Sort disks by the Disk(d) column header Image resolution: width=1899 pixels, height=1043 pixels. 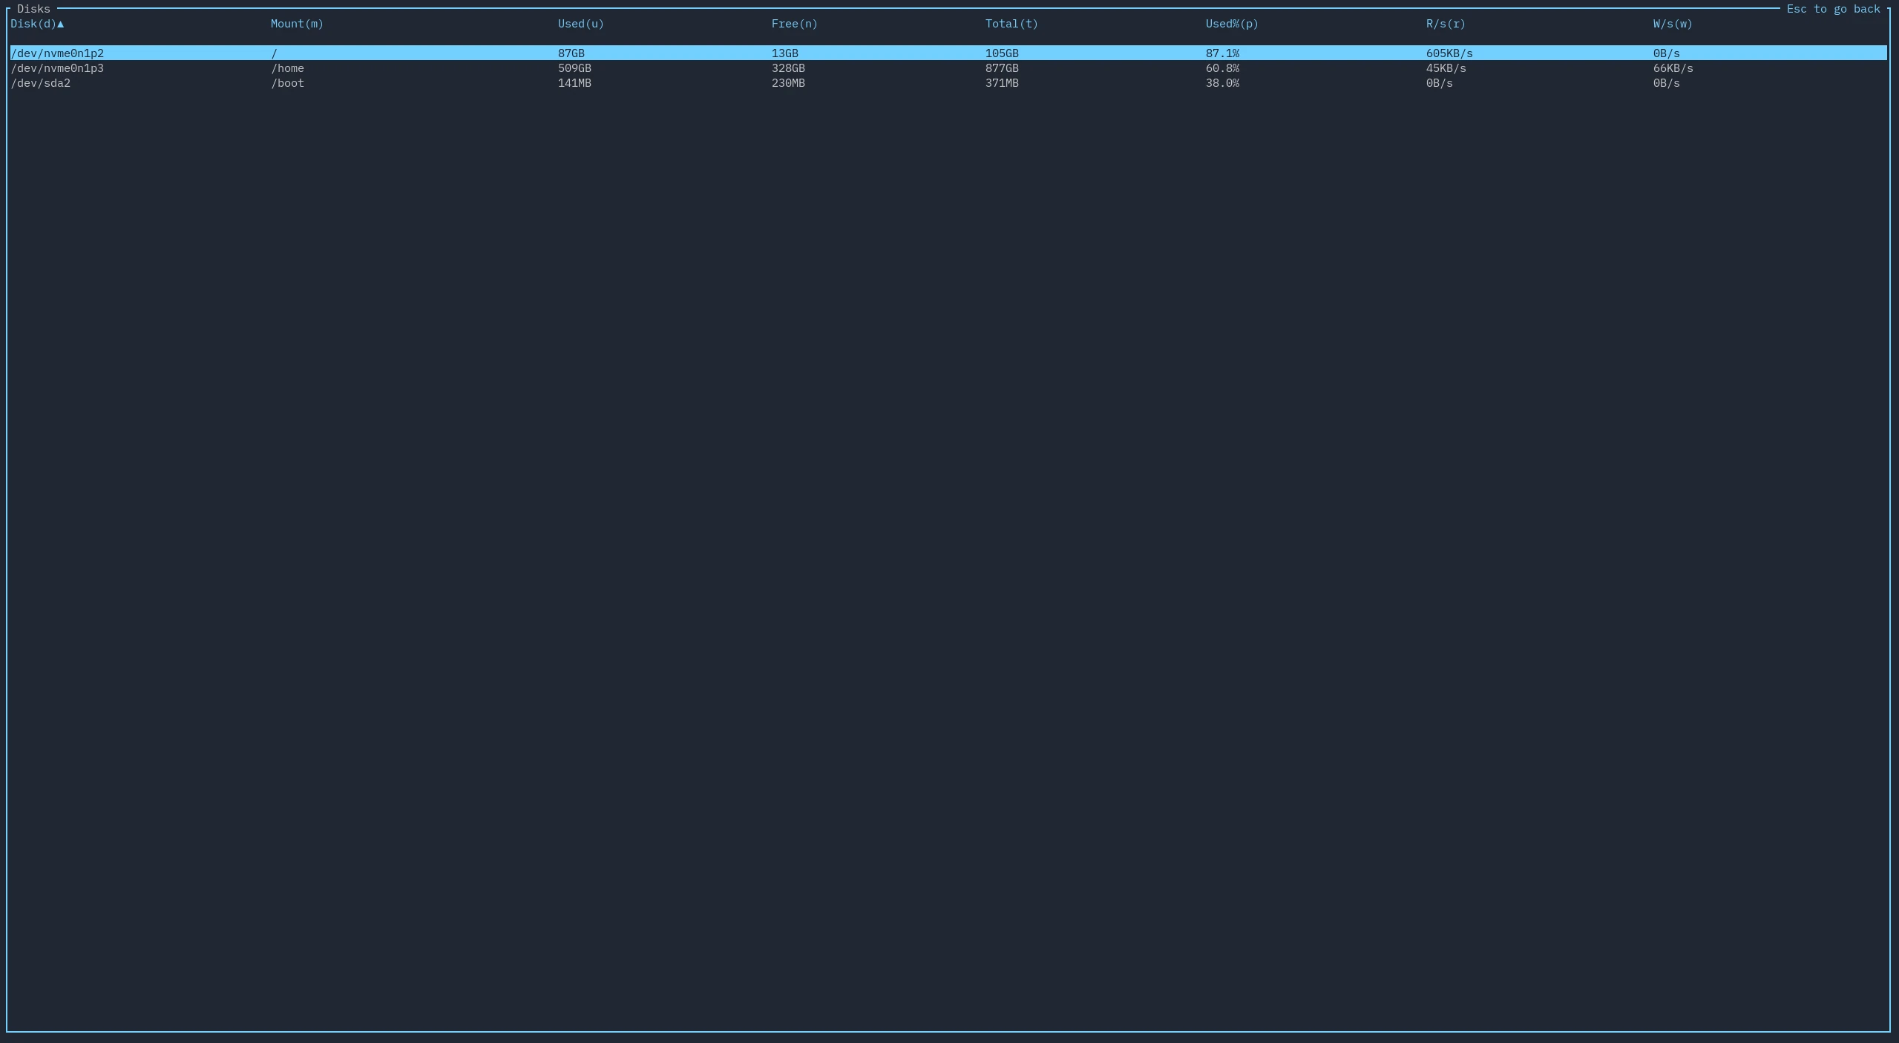point(32,24)
